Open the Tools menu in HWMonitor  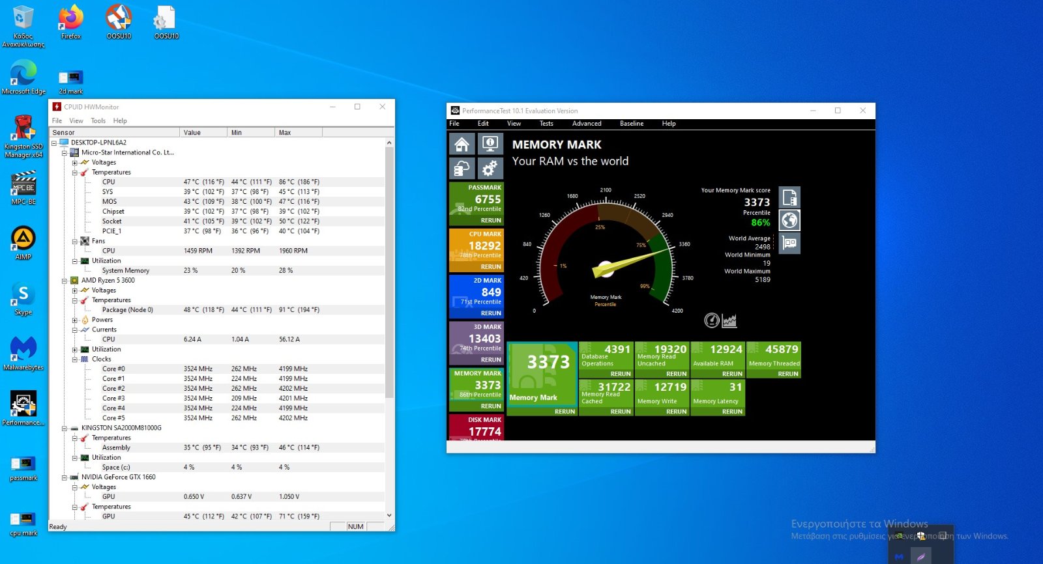(x=98, y=120)
